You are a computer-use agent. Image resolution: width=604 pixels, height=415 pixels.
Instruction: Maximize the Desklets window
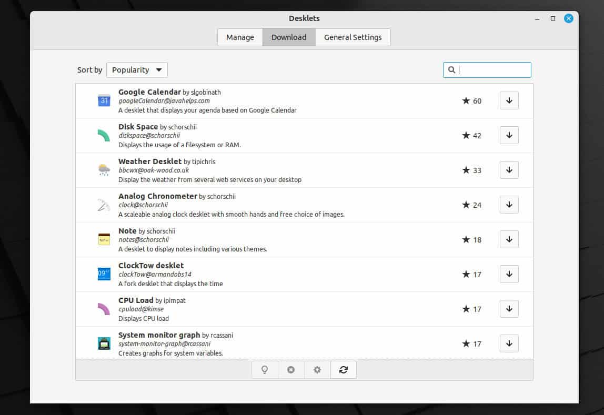552,18
